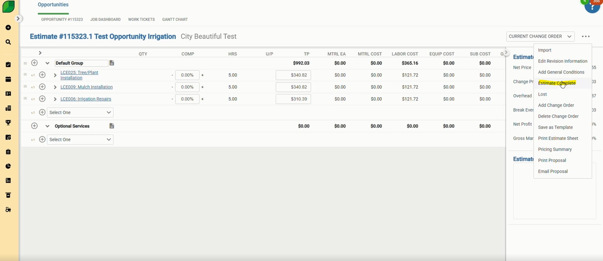This screenshot has height=261, width=603.
Task: Open the calendar icon in sidebar
Action: click(8, 79)
